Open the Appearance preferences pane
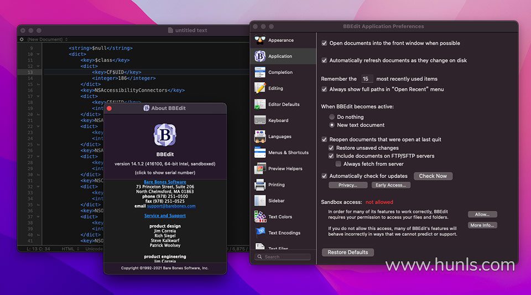The width and height of the screenshot is (531, 295). [x=280, y=40]
